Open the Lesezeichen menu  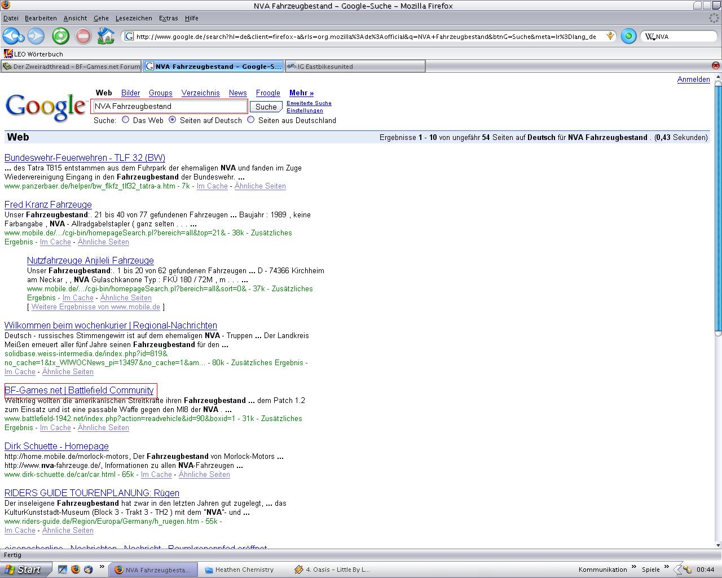134,18
